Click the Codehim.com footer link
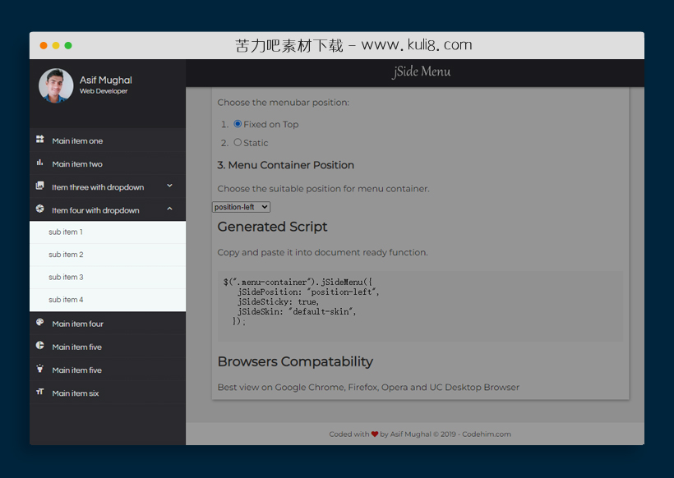The height and width of the screenshot is (478, 674). pyautogui.click(x=486, y=434)
